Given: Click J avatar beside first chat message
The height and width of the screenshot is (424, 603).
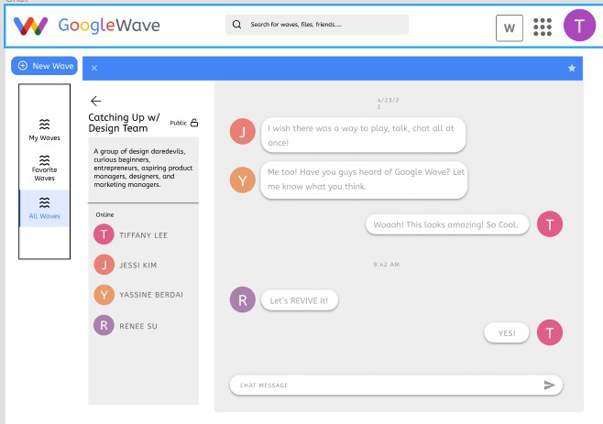Looking at the screenshot, I should (x=242, y=132).
